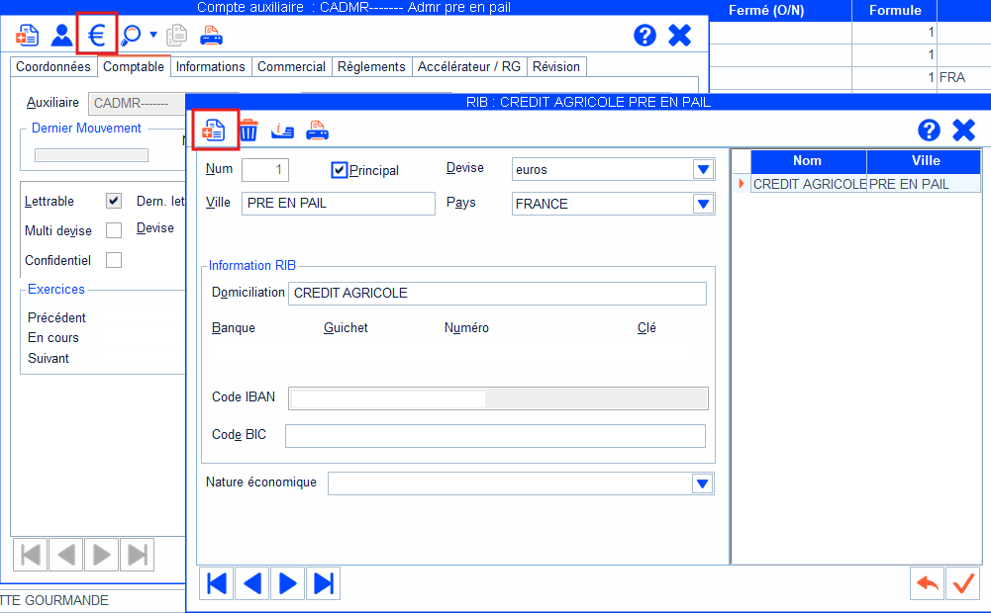Cancel changes with the undo arrow button
Viewport: 991px width, 613px height.
[x=927, y=583]
